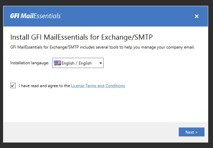
Task: Click the bold "GFI" text in header
Action: coord(15,16)
